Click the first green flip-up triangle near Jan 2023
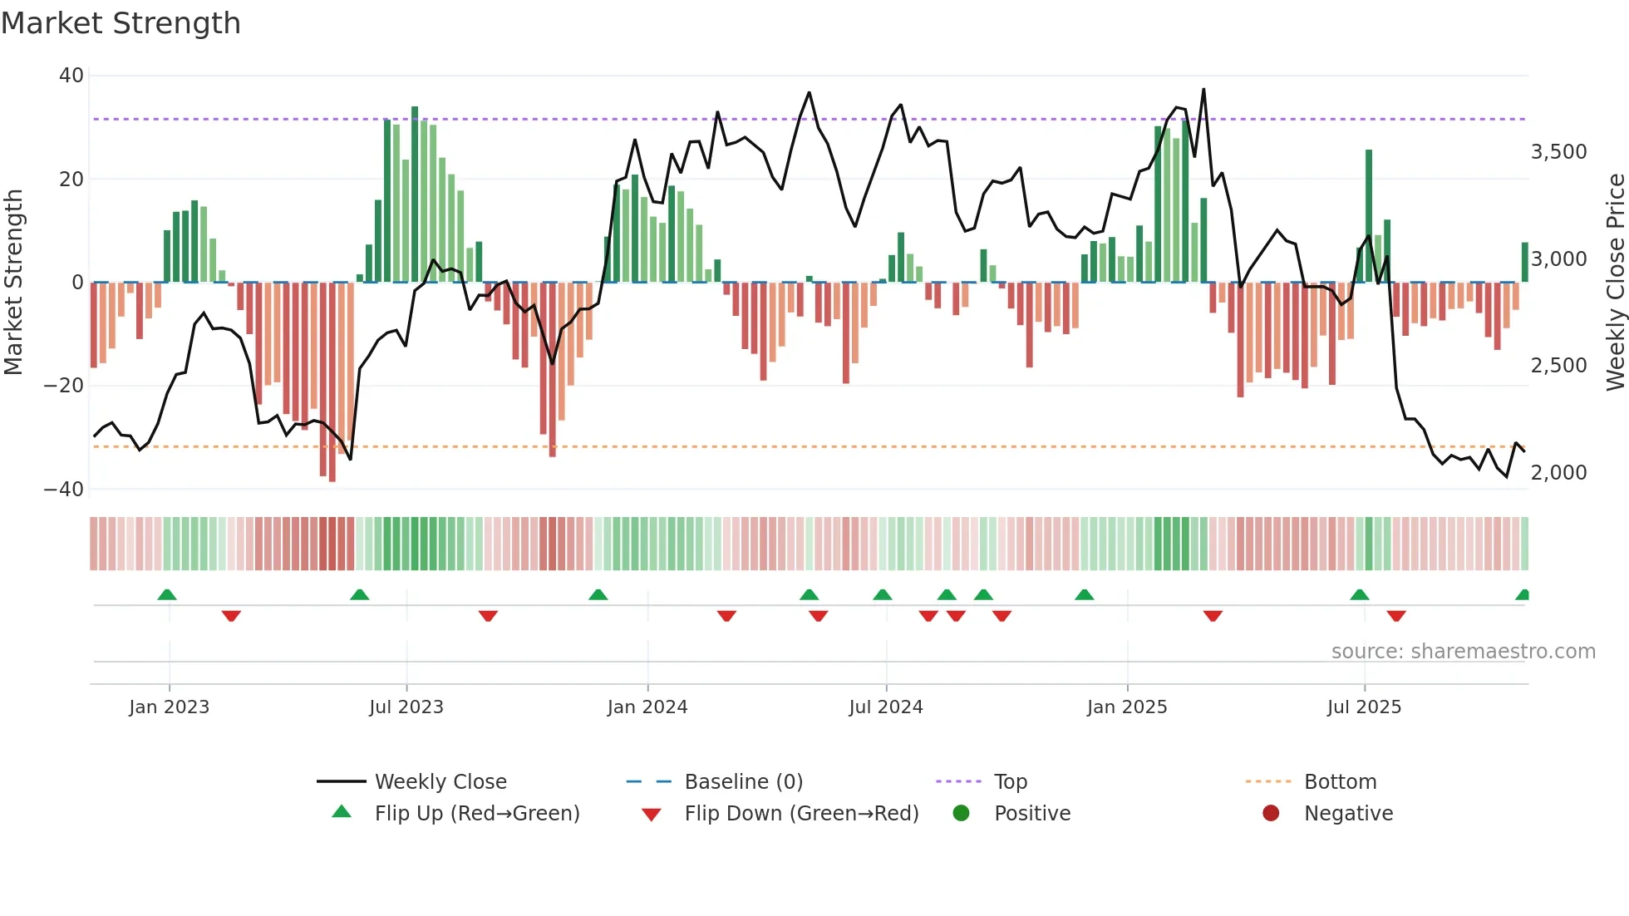The height and width of the screenshot is (916, 1629). coord(167,594)
